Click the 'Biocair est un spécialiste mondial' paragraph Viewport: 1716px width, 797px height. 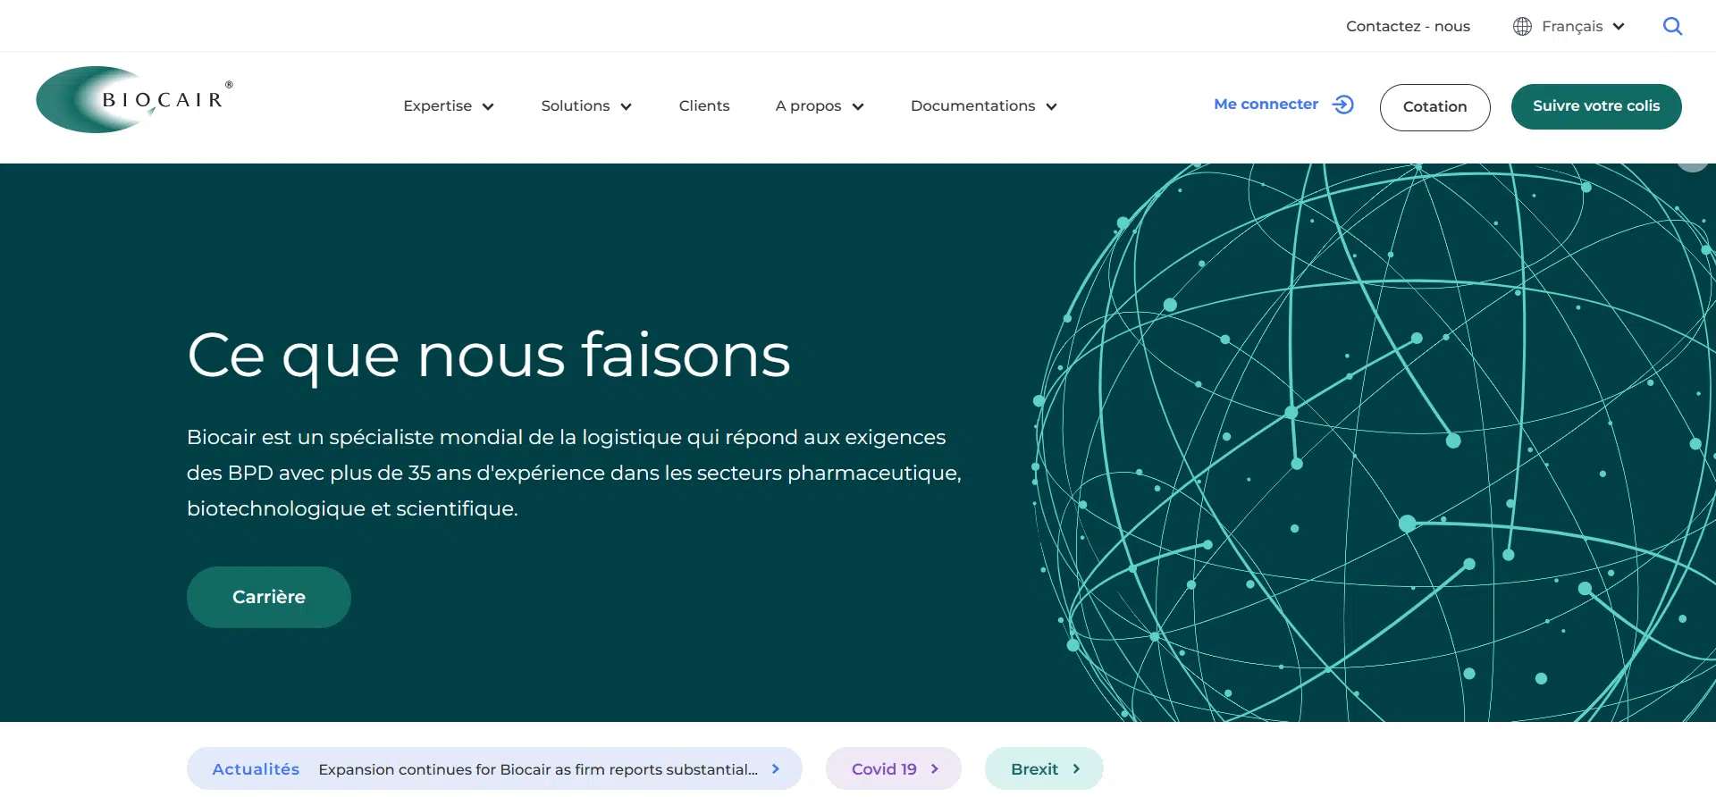click(x=574, y=473)
